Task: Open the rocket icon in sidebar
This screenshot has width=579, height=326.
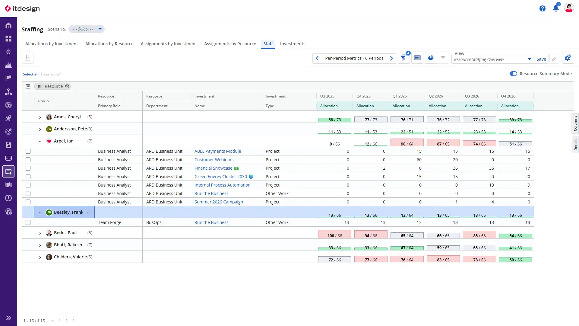Action: pyautogui.click(x=8, y=118)
